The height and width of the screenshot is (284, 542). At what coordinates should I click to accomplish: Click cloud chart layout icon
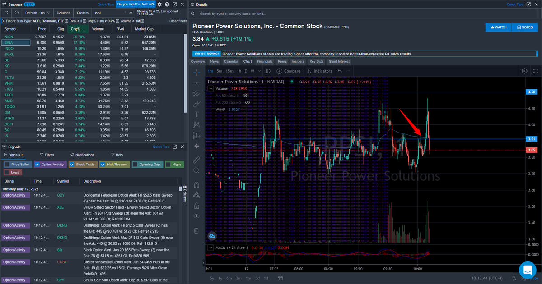coord(212,236)
